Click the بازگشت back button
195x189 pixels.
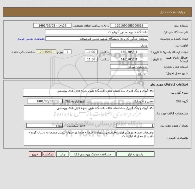[49, 154]
